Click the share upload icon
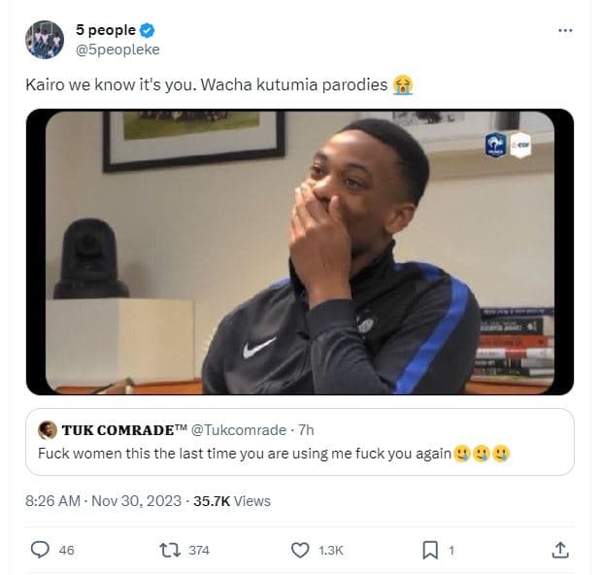Image resolution: width=601 pixels, height=575 pixels. click(x=560, y=550)
